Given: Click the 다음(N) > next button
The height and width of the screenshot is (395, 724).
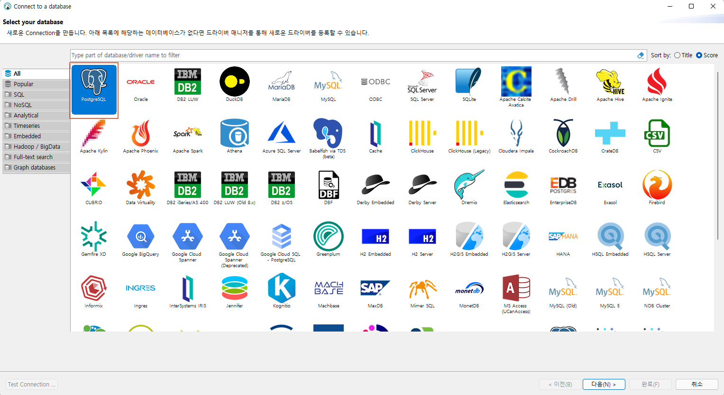Looking at the screenshot, I should [x=604, y=385].
